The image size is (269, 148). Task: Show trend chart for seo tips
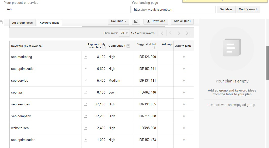[x=85, y=93]
